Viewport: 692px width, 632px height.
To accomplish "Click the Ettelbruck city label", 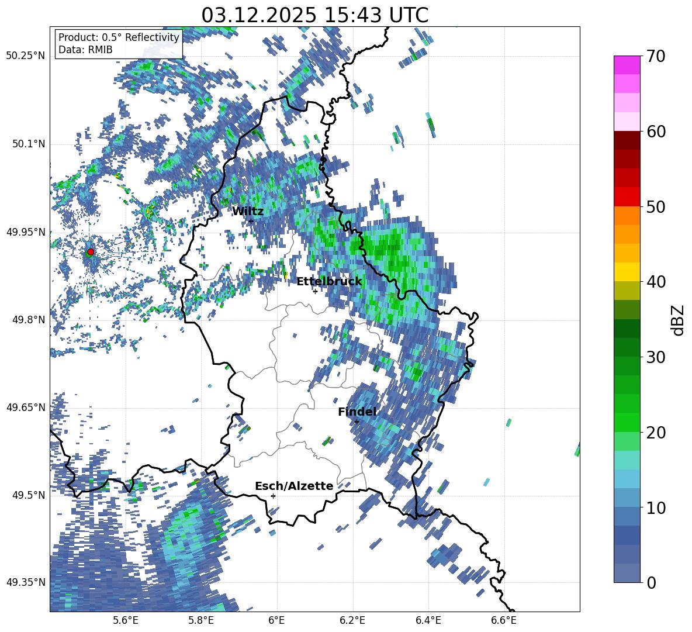I will click(329, 282).
